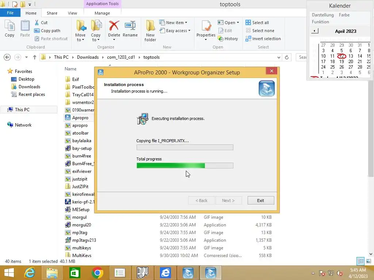
Task: Click Select none
Action: point(260,31)
